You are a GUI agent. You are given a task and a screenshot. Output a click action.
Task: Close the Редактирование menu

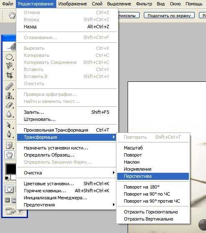[36, 4]
